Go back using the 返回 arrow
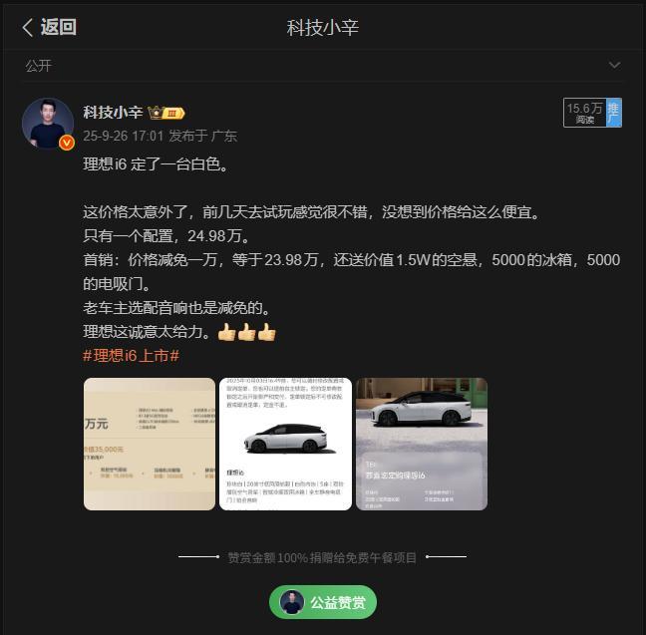 [x=28, y=28]
